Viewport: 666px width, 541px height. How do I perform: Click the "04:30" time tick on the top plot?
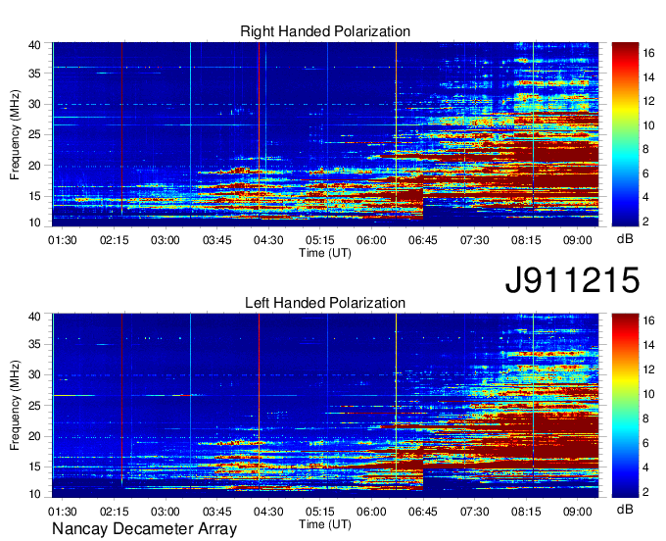(268, 240)
